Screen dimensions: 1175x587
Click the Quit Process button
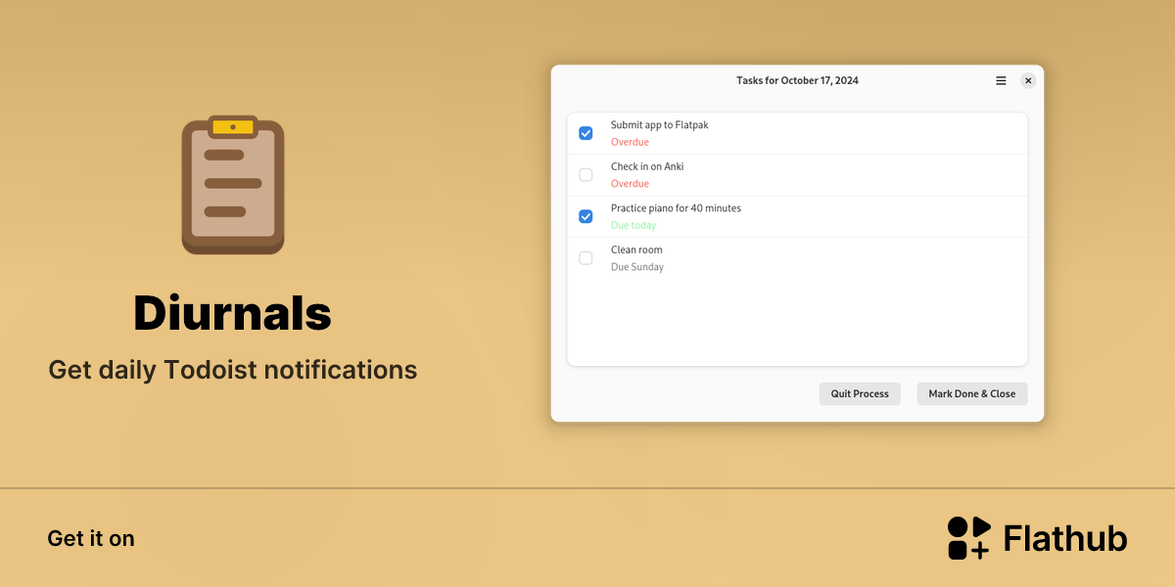(x=860, y=393)
